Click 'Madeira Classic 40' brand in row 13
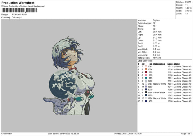 click(182, 101)
